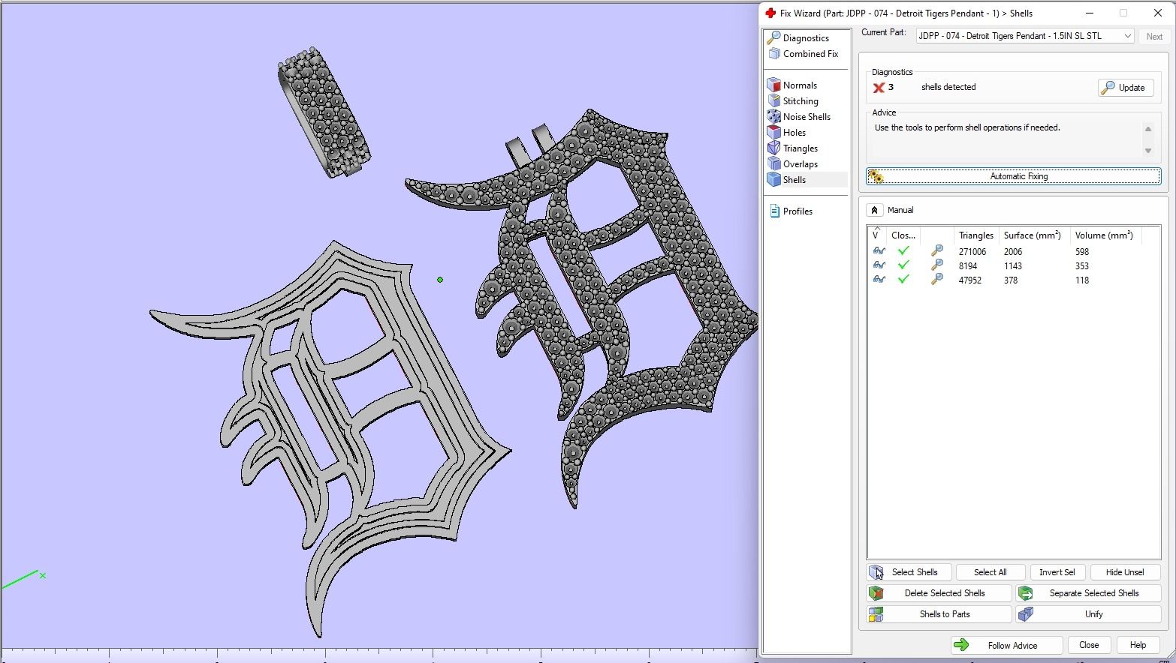Run Automatic Fixing
1176x663 pixels.
point(1013,176)
